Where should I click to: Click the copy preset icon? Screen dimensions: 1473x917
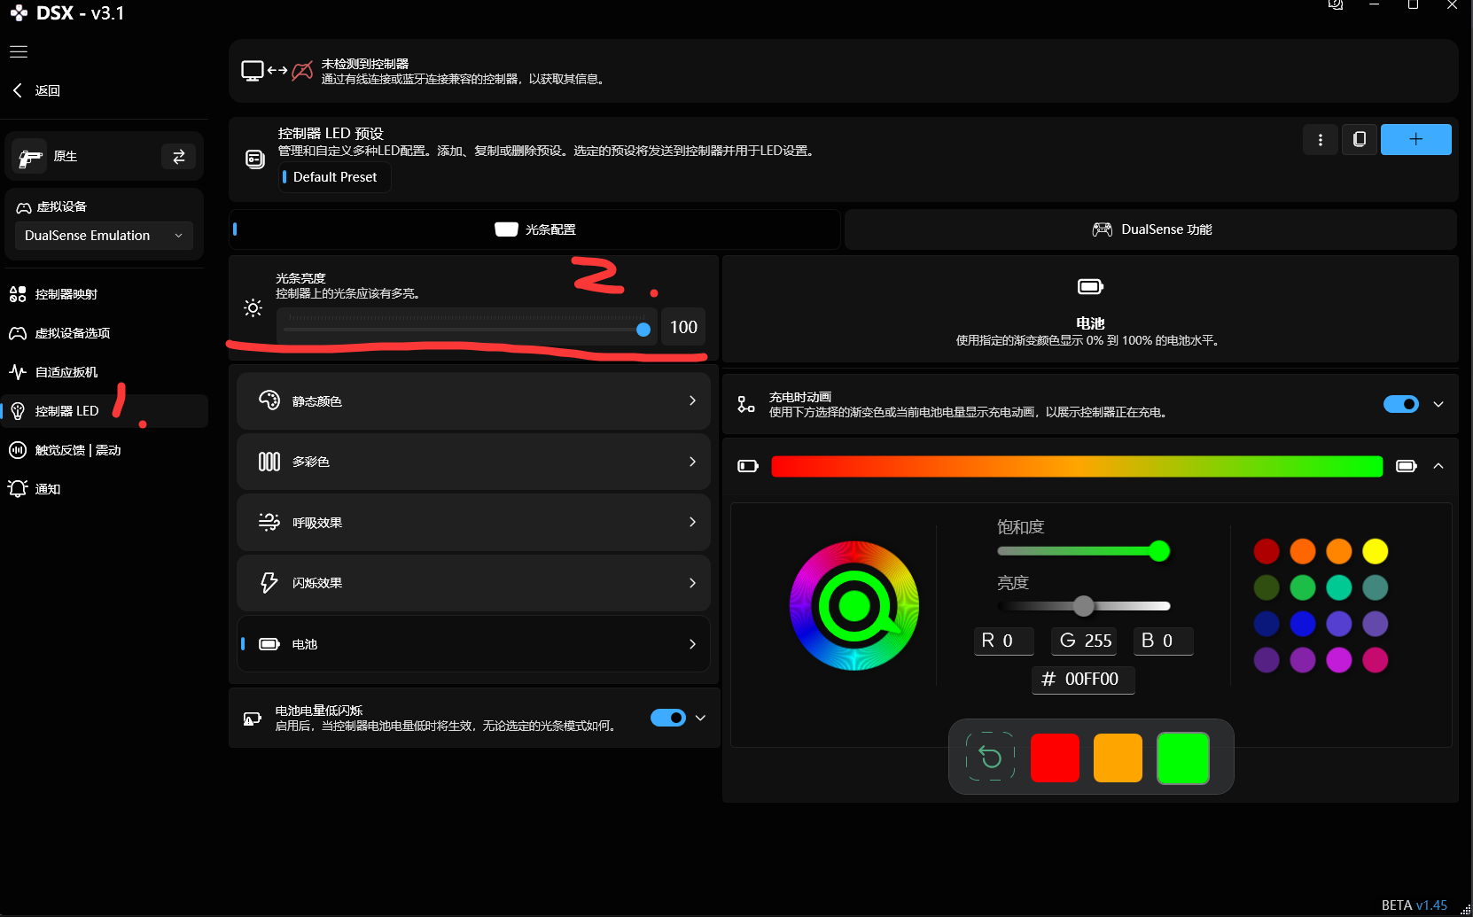click(x=1360, y=140)
